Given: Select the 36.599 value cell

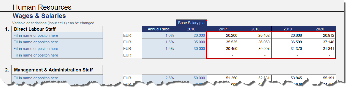Looking at the screenshot, I should coord(288,42).
